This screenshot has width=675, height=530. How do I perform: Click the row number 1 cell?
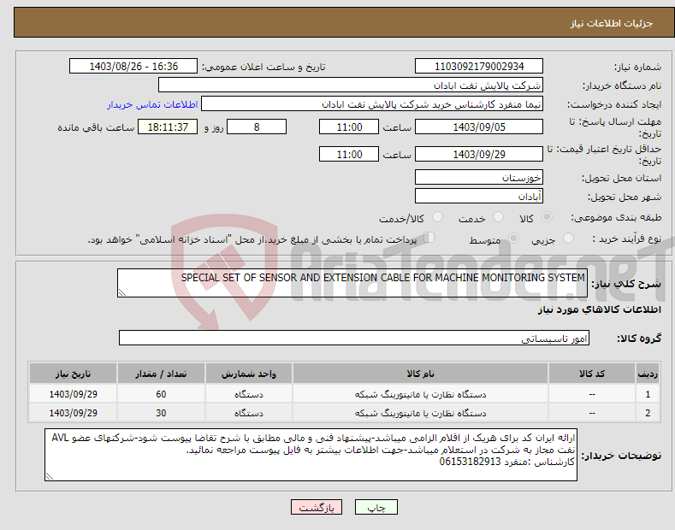click(648, 394)
